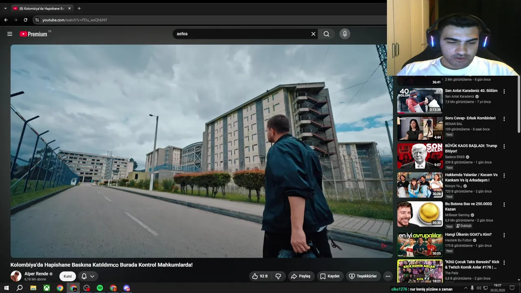Click the main video player
Screen dimensions: 521x293
[x=201, y=151]
